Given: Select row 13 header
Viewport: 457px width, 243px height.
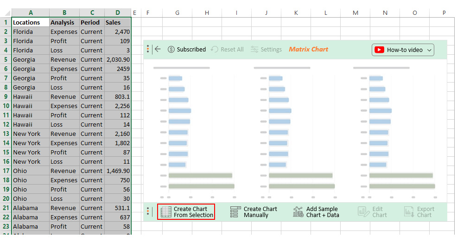Looking at the screenshot, I should tap(6, 134).
